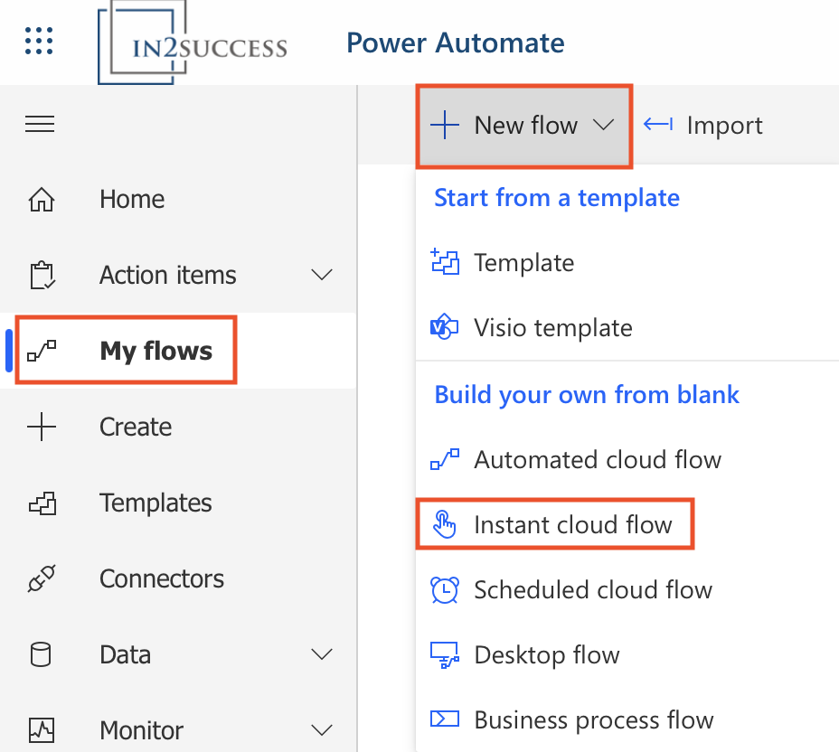Expand the Monitor section chevron
The height and width of the screenshot is (752, 839).
(322, 730)
